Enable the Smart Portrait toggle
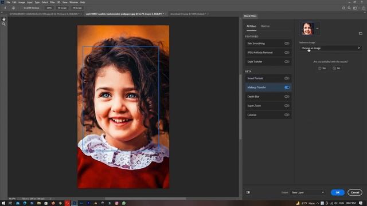 click(287, 78)
